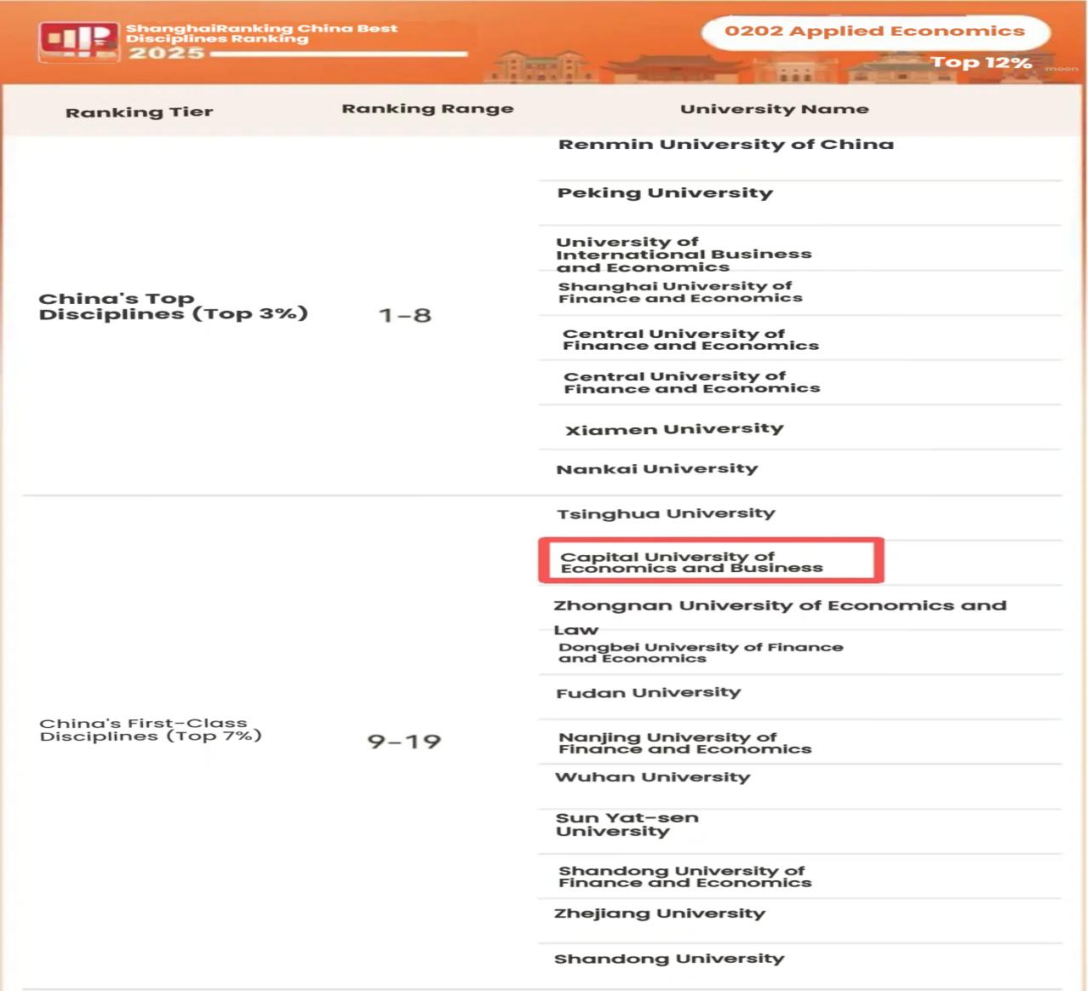
Task: Click the Top 12% label
Action: pyautogui.click(x=981, y=63)
